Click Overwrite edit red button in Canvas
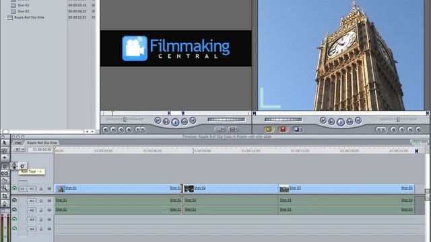 click(x=283, y=129)
